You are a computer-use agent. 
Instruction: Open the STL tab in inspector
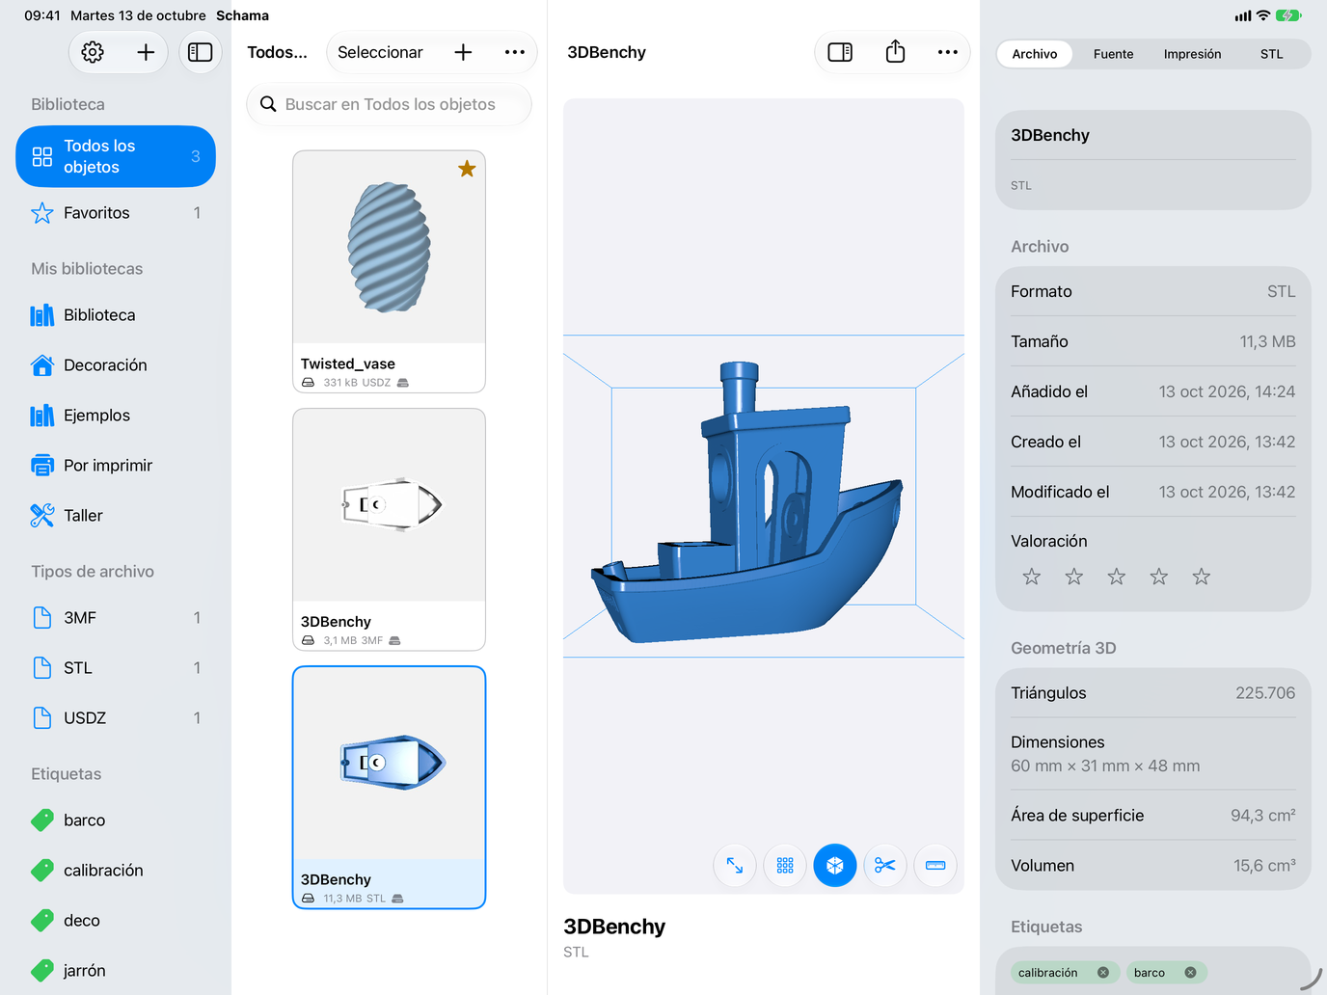[x=1272, y=54]
